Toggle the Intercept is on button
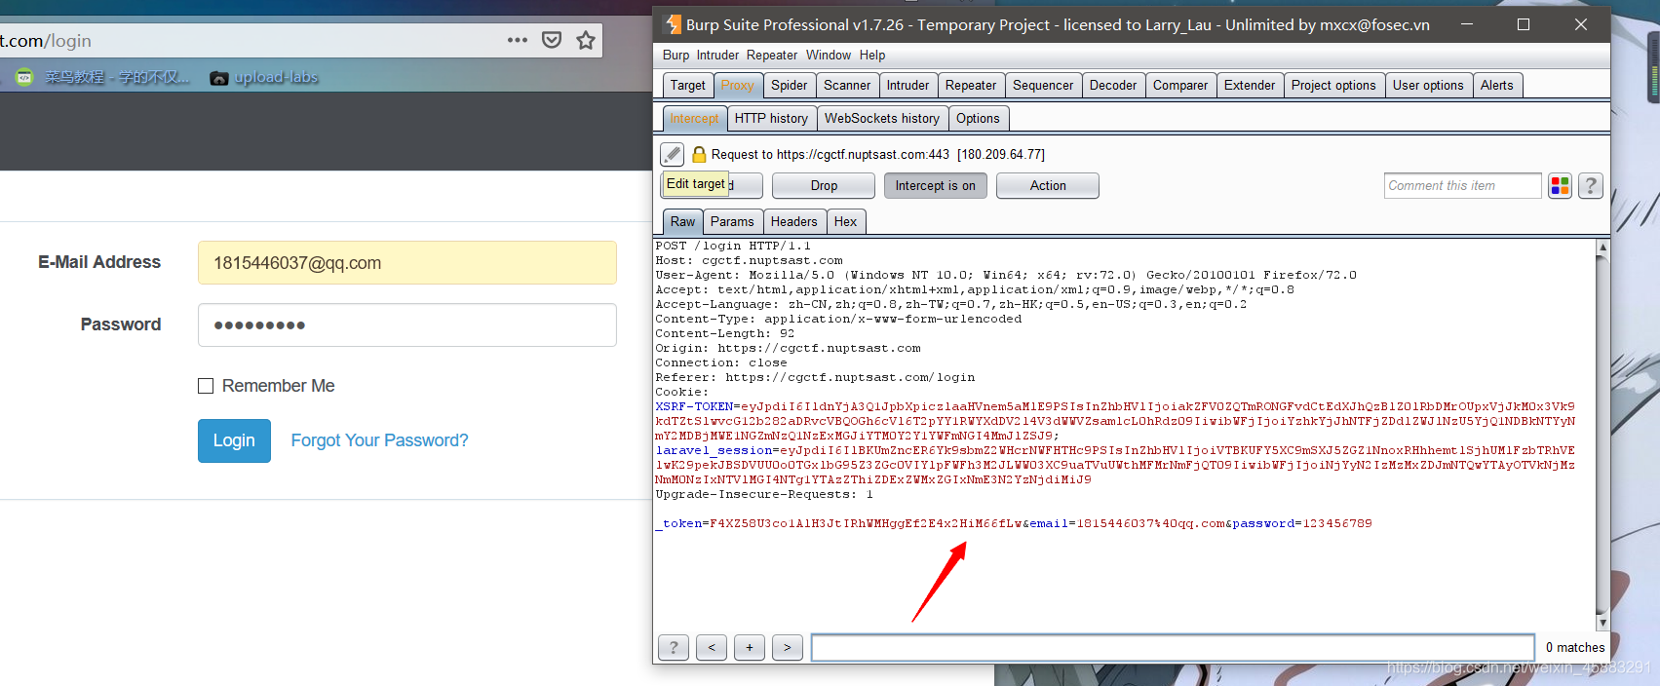The image size is (1660, 686). pos(936,185)
